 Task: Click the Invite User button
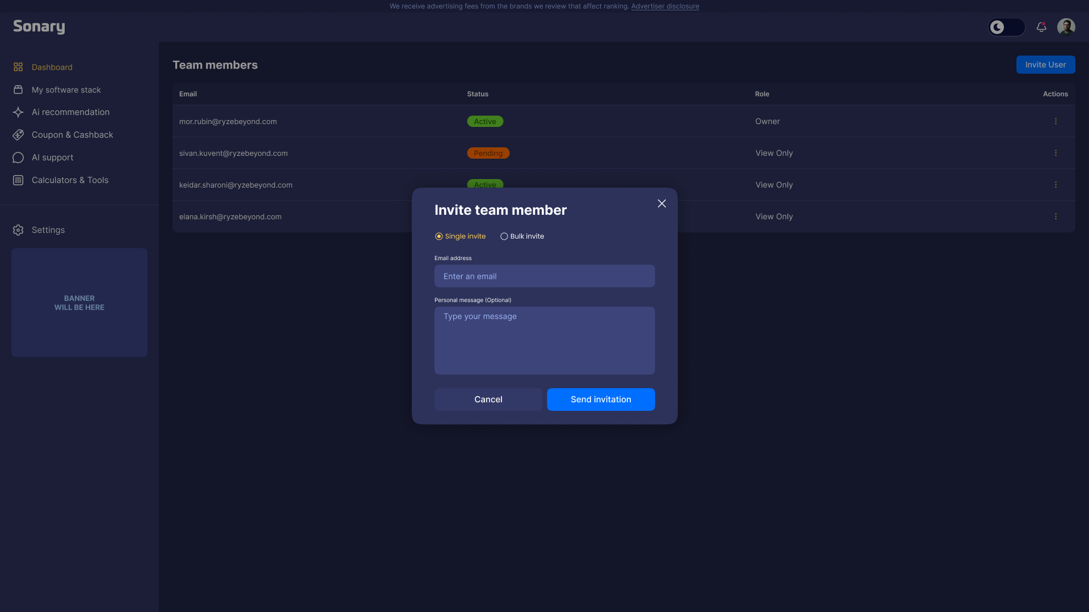pyautogui.click(x=1045, y=65)
